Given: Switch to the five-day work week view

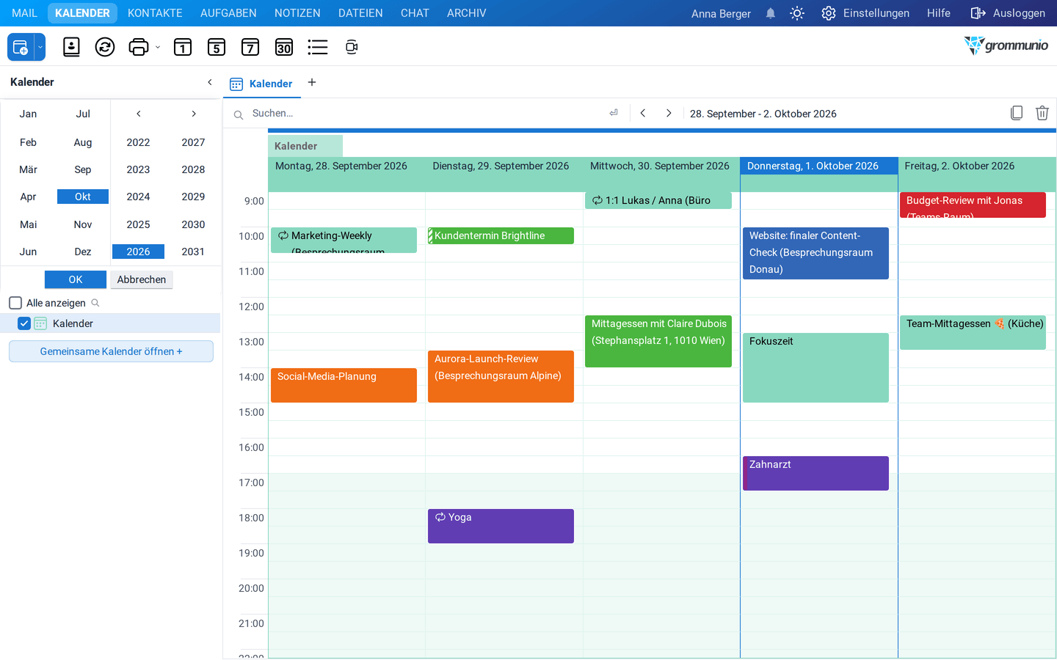Looking at the screenshot, I should point(217,47).
